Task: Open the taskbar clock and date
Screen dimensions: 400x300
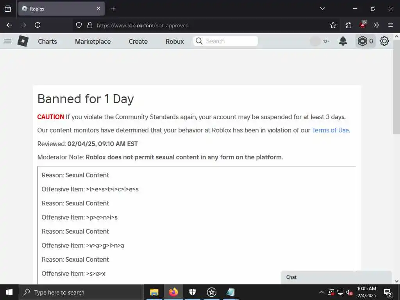Action: (x=366, y=292)
